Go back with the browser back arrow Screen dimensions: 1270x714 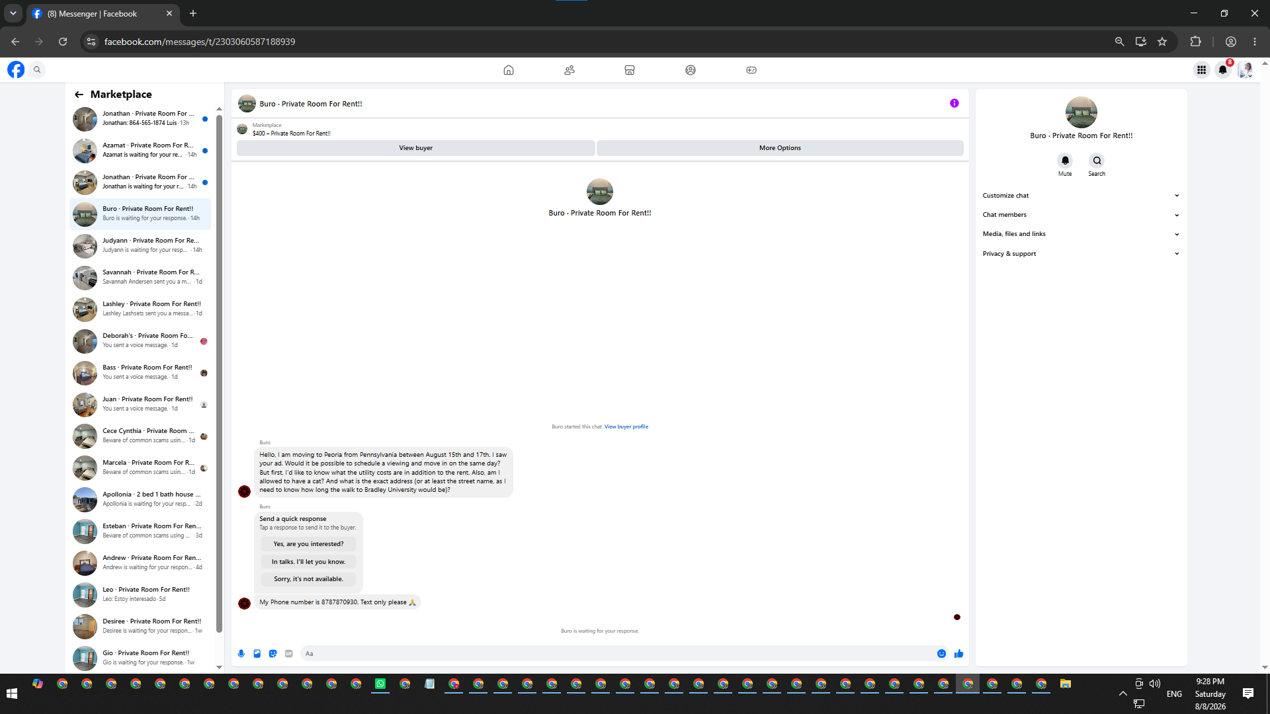[15, 42]
